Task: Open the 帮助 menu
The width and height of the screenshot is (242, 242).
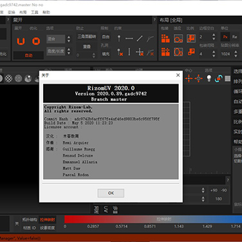Action: [x=46, y=12]
